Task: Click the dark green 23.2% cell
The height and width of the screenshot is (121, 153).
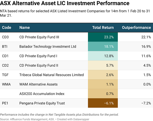Action: click(x=103, y=37)
